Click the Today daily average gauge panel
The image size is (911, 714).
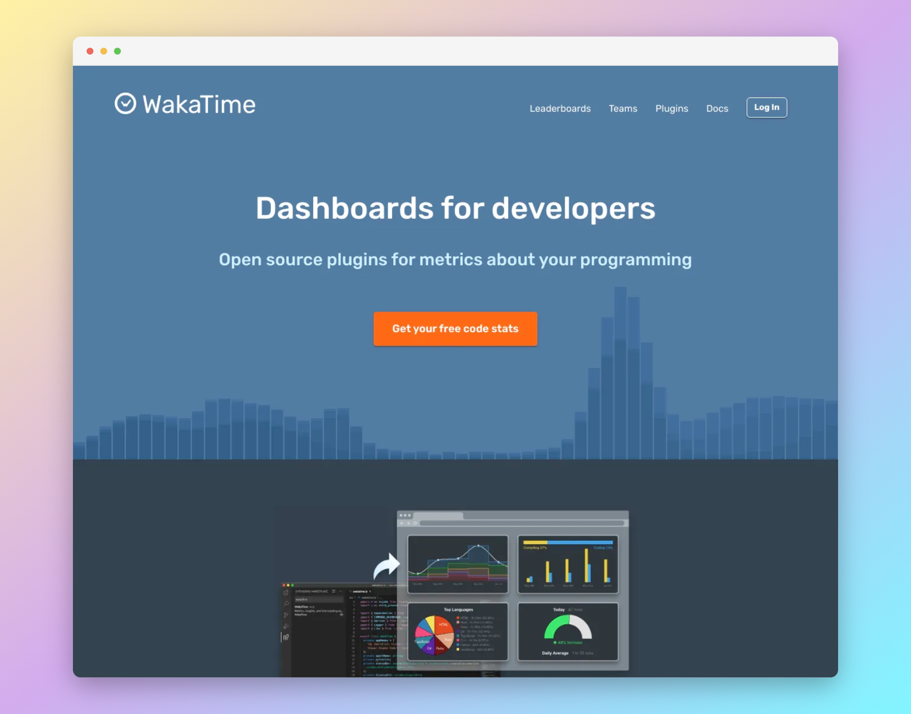568,631
